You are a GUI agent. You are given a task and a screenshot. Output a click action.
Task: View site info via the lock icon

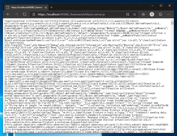tap(34, 14)
